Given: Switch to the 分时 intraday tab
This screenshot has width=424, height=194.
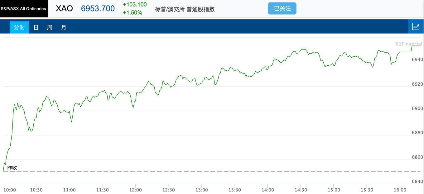Looking at the screenshot, I should click(x=19, y=27).
